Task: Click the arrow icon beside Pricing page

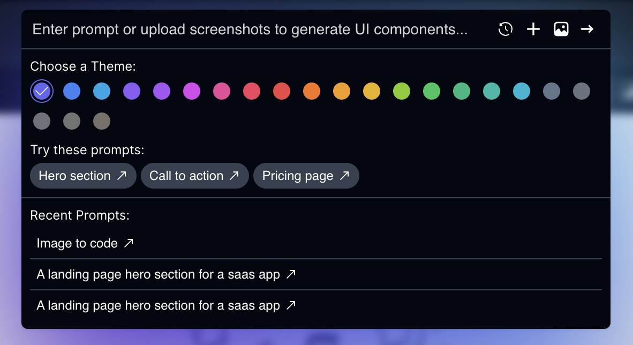Action: point(344,175)
